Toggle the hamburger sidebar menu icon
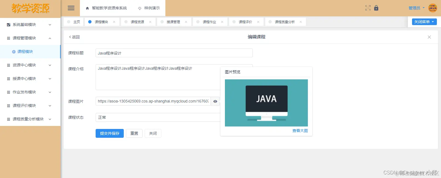 (71, 8)
